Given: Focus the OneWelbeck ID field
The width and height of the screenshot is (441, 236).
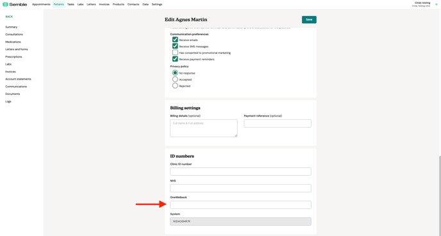Looking at the screenshot, I should point(240,205).
